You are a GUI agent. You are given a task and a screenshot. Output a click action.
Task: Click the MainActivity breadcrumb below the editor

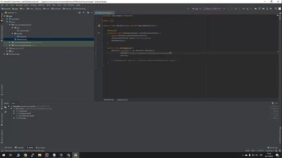(x=109, y=100)
